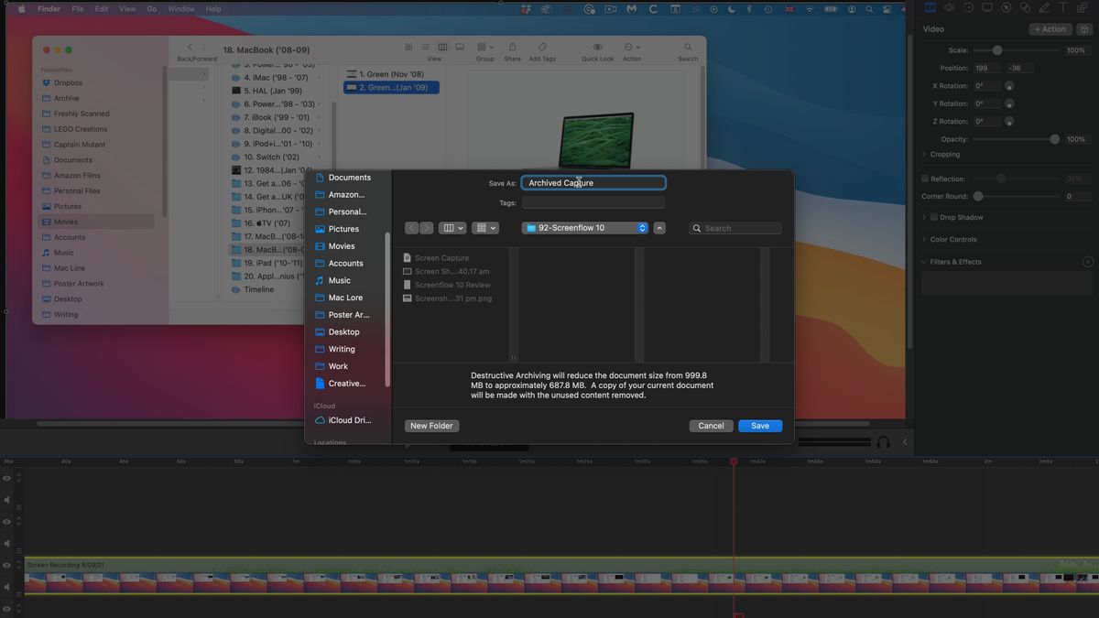The height and width of the screenshot is (618, 1099).
Task: Open the Window menu in the menu bar
Action: tap(180, 8)
